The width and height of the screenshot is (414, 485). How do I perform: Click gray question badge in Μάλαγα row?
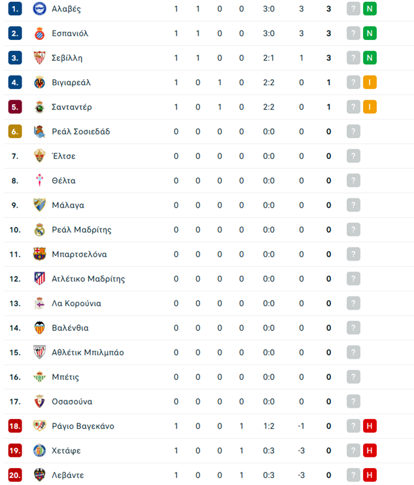pyautogui.click(x=353, y=205)
